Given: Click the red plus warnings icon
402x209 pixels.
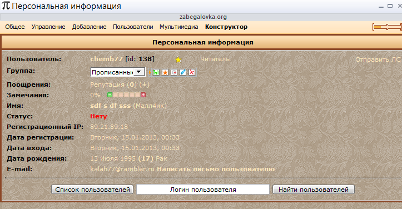Looking at the screenshot, I should (143, 95).
